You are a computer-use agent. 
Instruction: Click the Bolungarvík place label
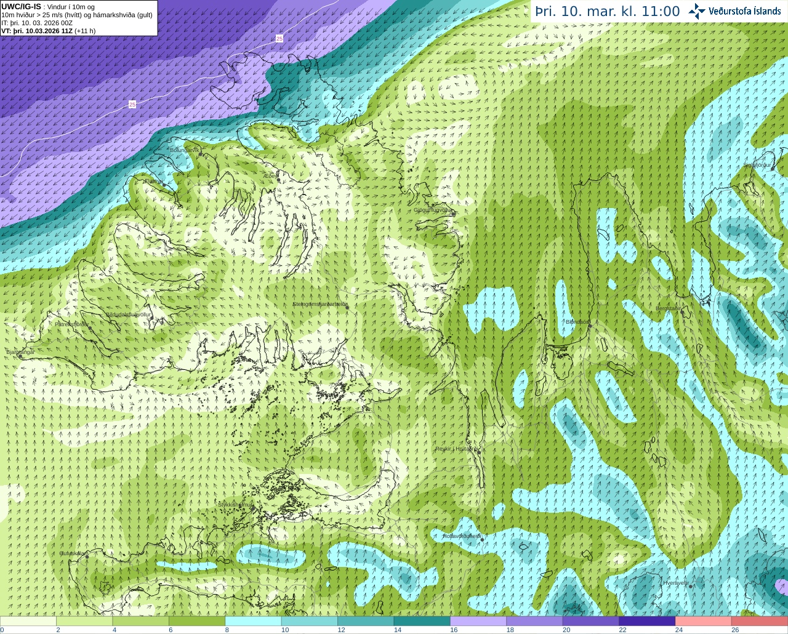point(185,150)
